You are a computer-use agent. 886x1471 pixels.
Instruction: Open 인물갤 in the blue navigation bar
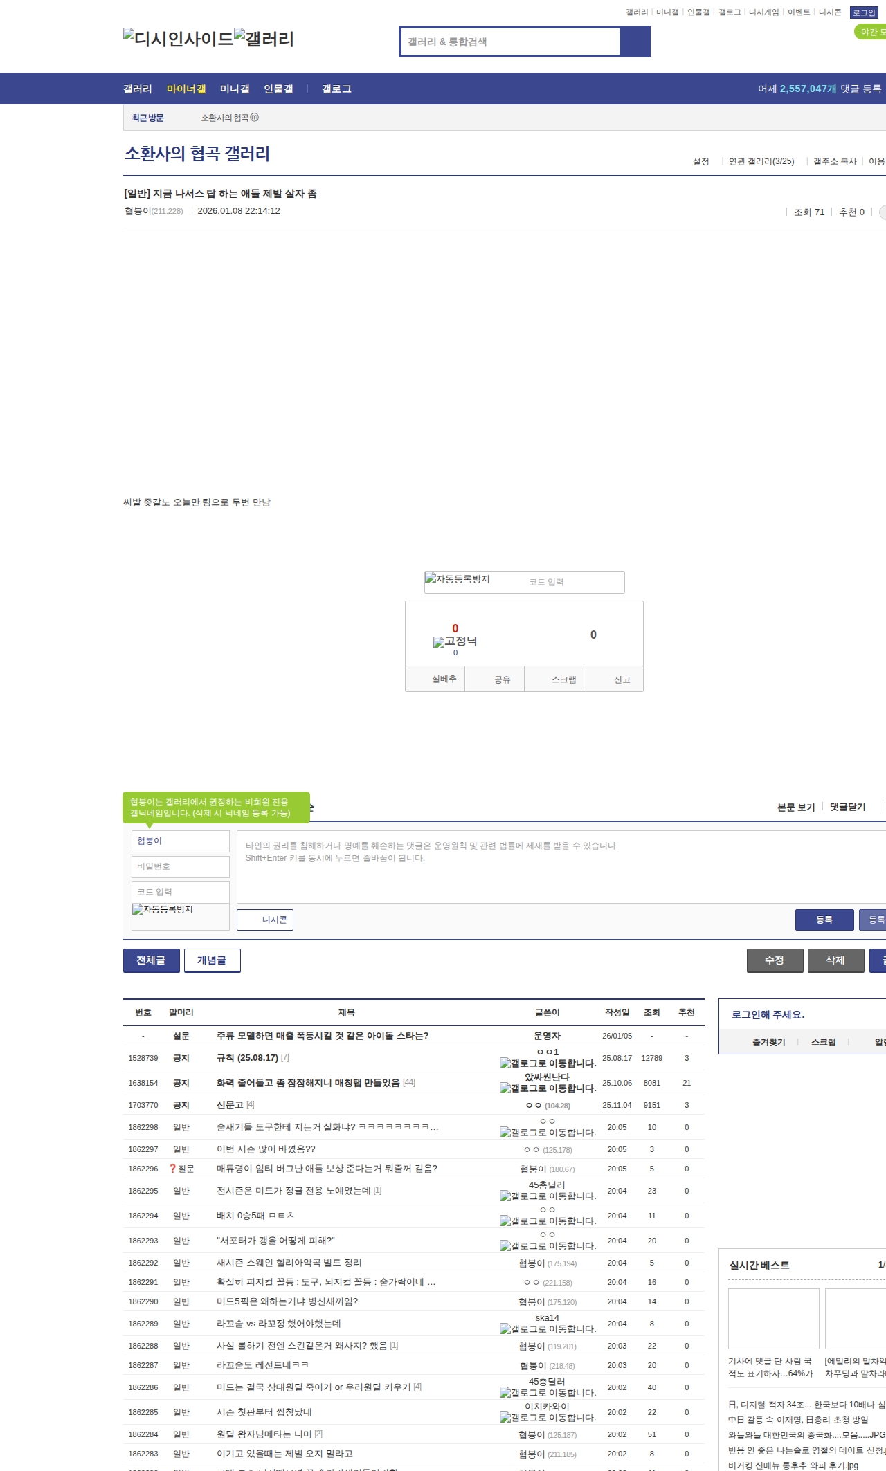click(x=278, y=89)
